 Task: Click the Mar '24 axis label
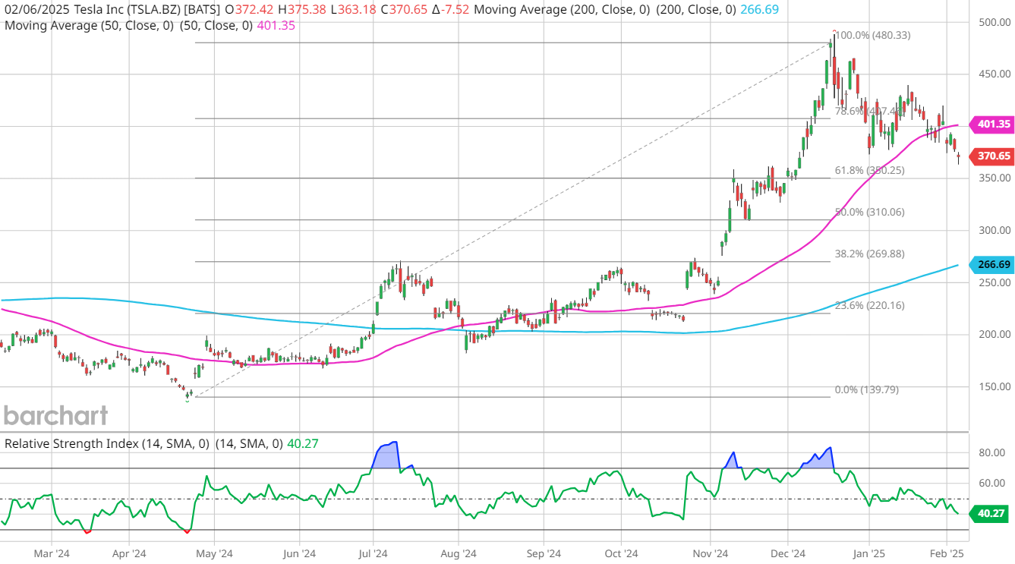(x=50, y=553)
